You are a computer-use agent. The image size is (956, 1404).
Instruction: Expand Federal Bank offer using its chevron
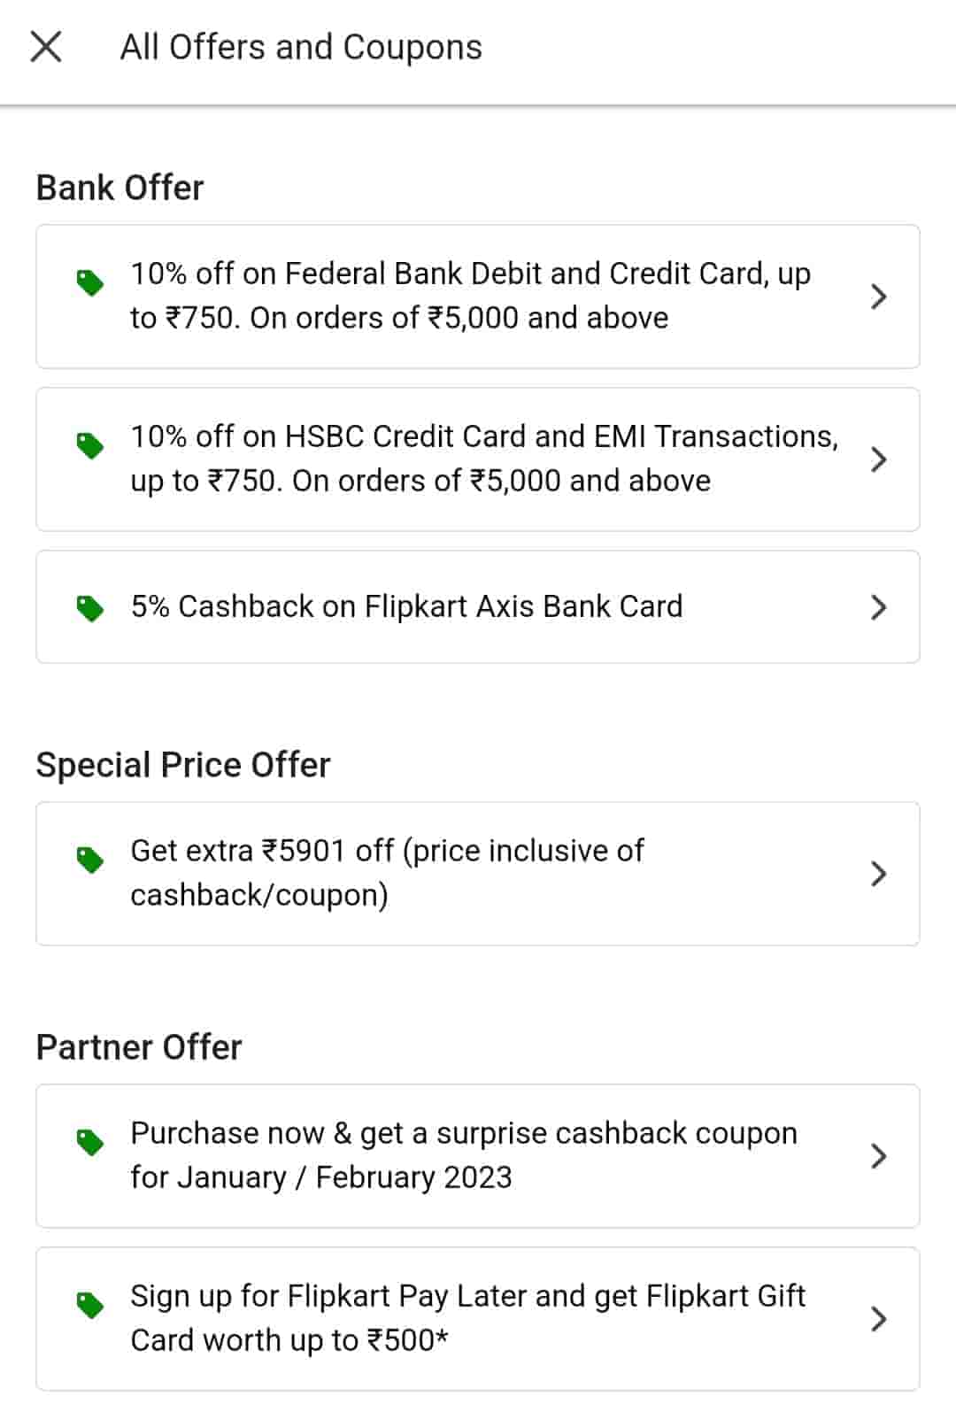click(x=878, y=297)
